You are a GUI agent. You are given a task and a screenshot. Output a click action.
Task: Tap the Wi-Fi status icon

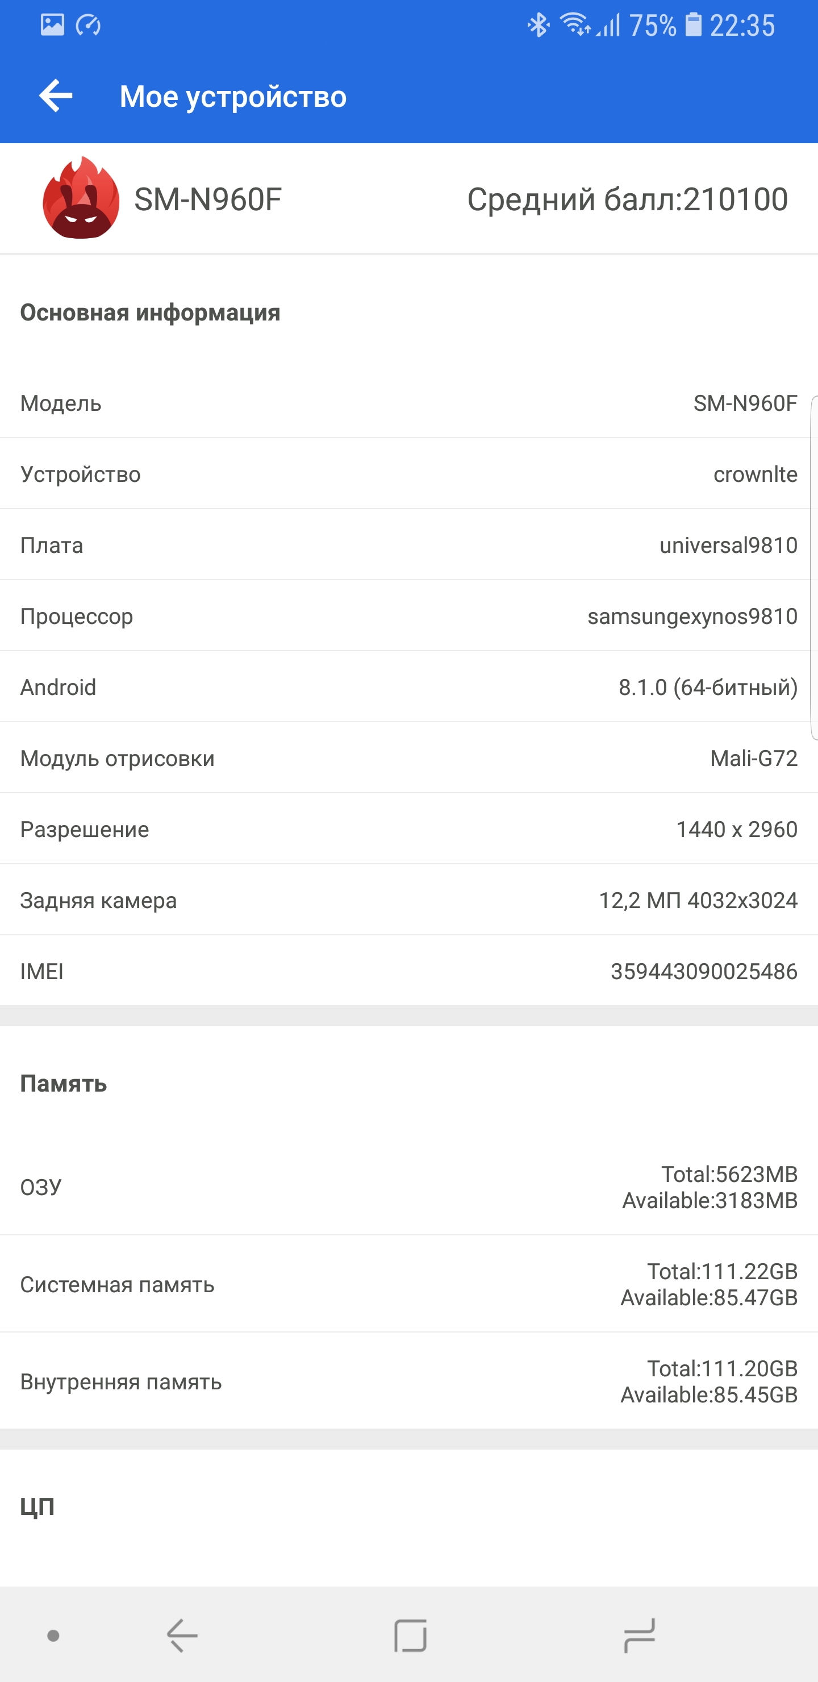click(575, 25)
